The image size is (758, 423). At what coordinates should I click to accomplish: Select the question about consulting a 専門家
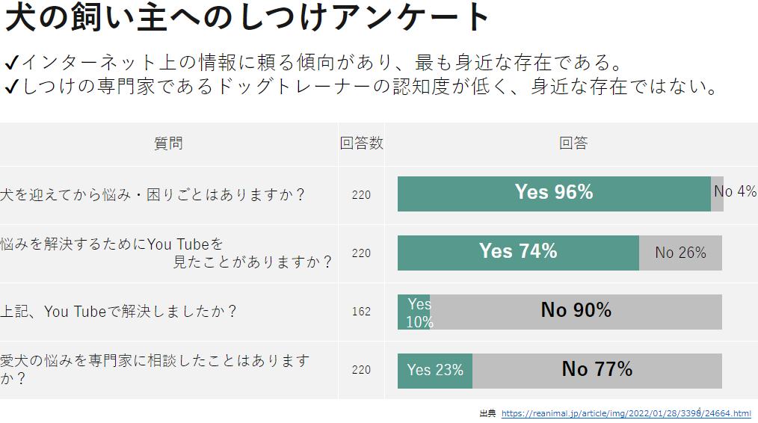tap(155, 369)
